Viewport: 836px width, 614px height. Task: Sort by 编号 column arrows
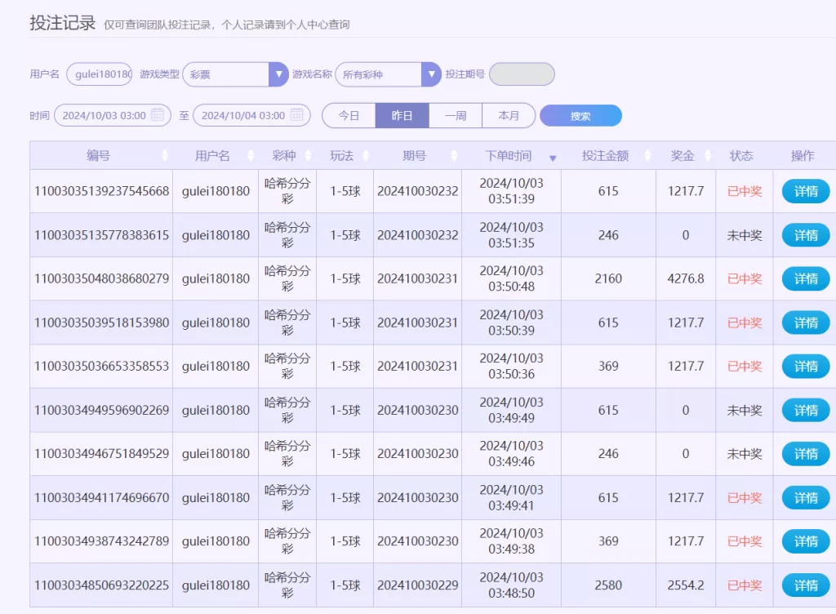pos(165,156)
